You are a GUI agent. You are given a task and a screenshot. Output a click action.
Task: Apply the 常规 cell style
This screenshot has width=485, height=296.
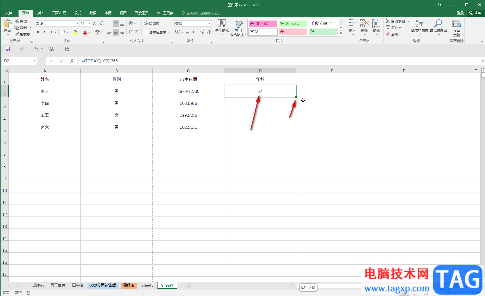[x=263, y=32]
